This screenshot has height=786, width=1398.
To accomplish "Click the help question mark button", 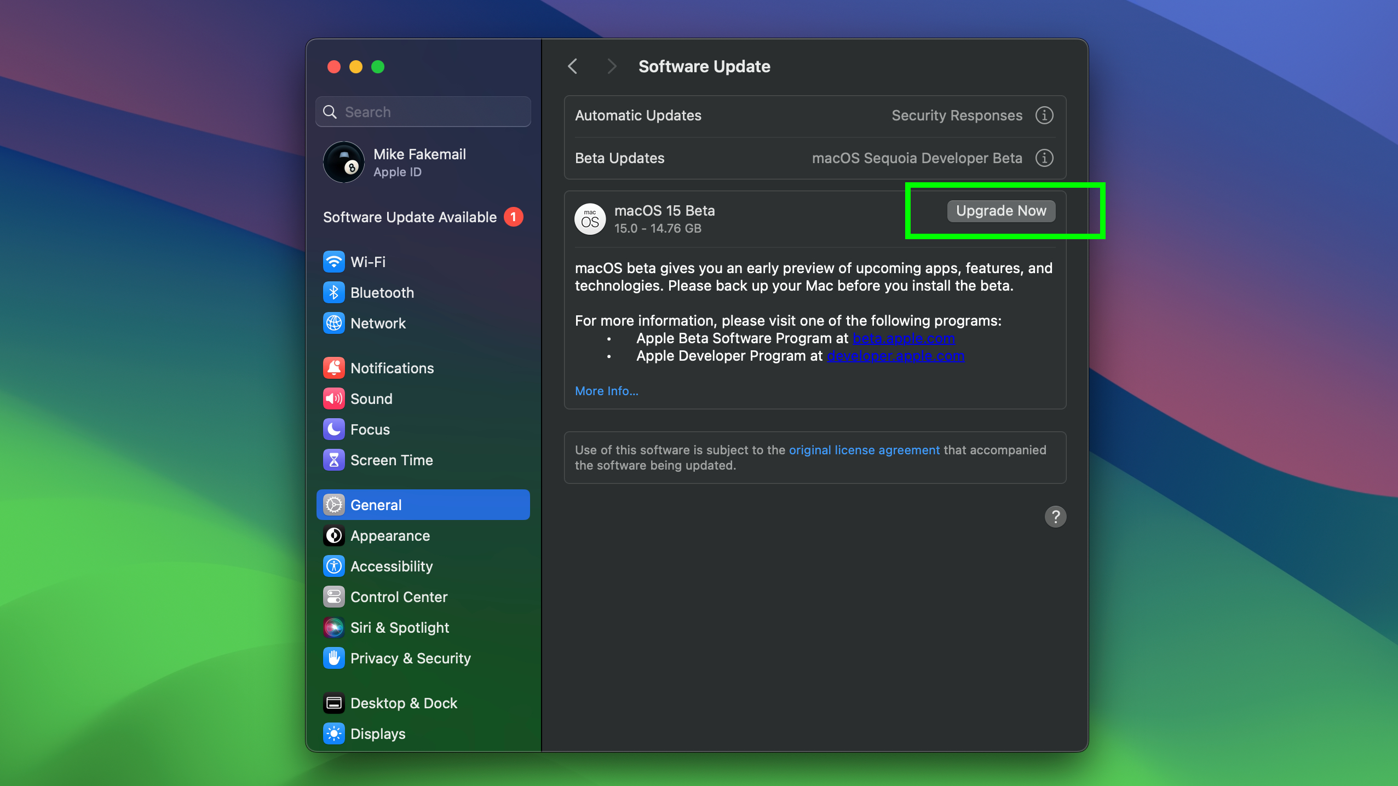I will pos(1055,516).
